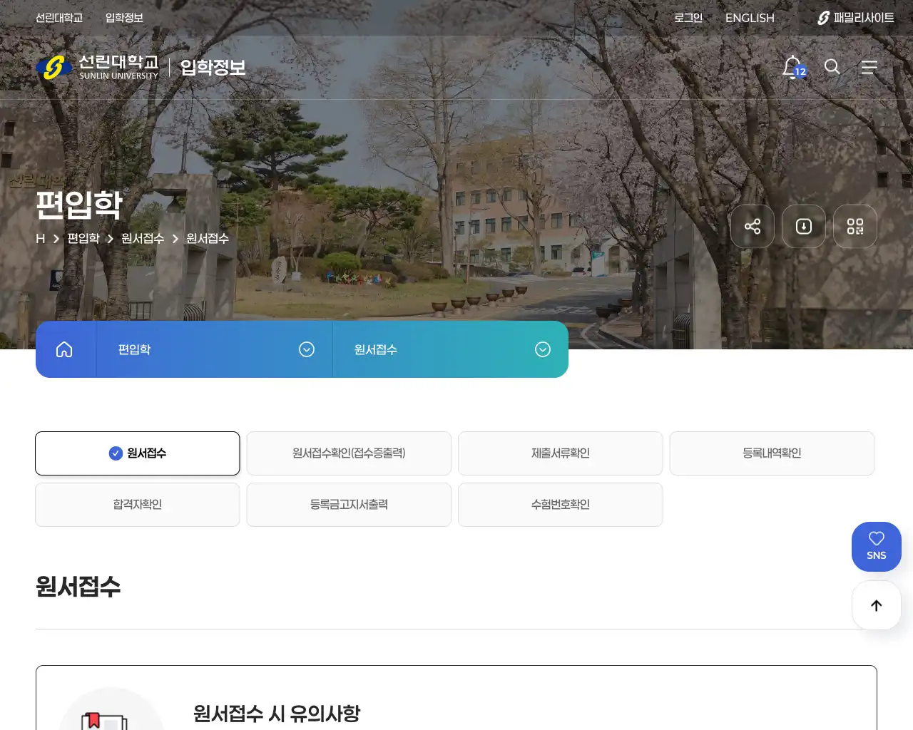This screenshot has width=913, height=730.
Task: Open the hamburger menu icon
Action: [x=869, y=67]
